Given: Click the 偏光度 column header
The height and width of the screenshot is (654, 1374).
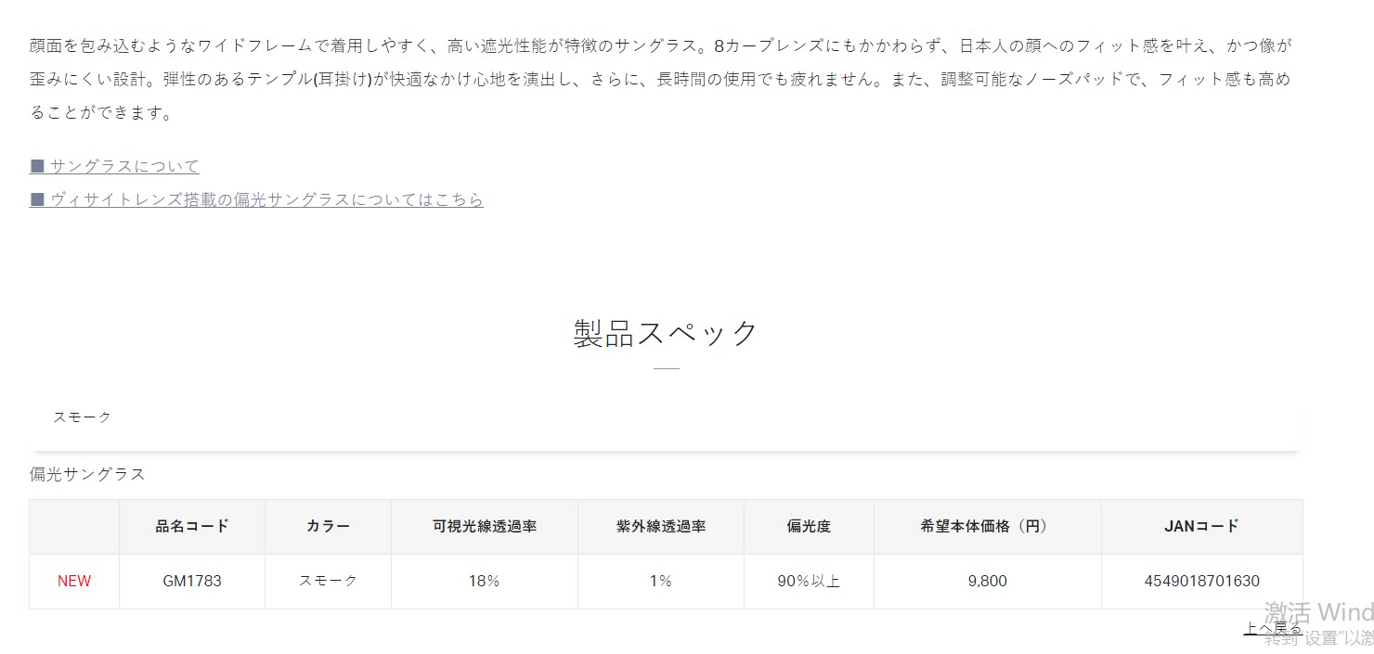Looking at the screenshot, I should tap(809, 526).
